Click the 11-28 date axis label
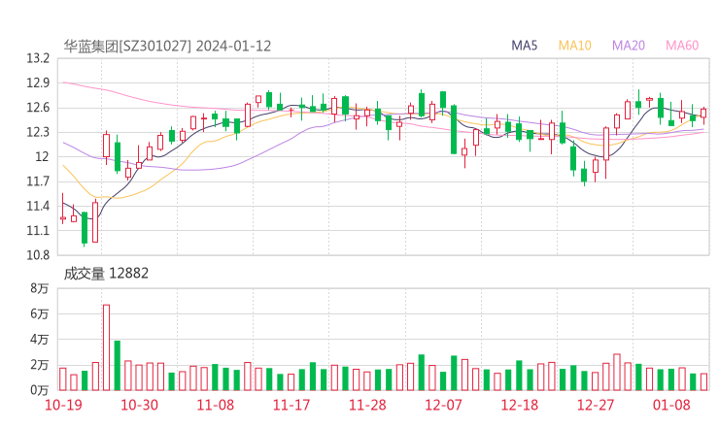The height and width of the screenshot is (427, 719). tap(367, 405)
